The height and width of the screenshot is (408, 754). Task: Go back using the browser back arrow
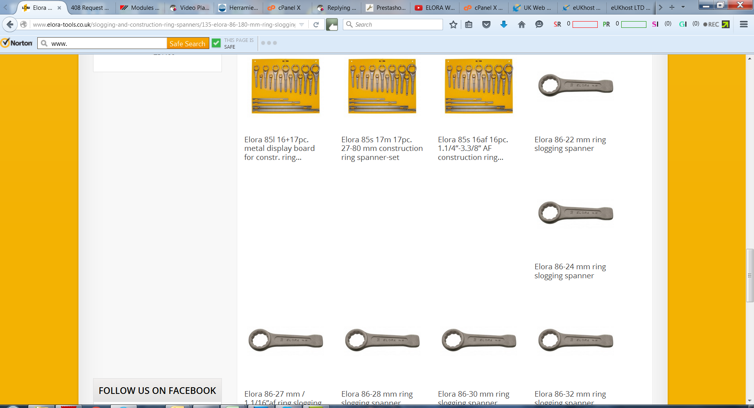click(10, 24)
